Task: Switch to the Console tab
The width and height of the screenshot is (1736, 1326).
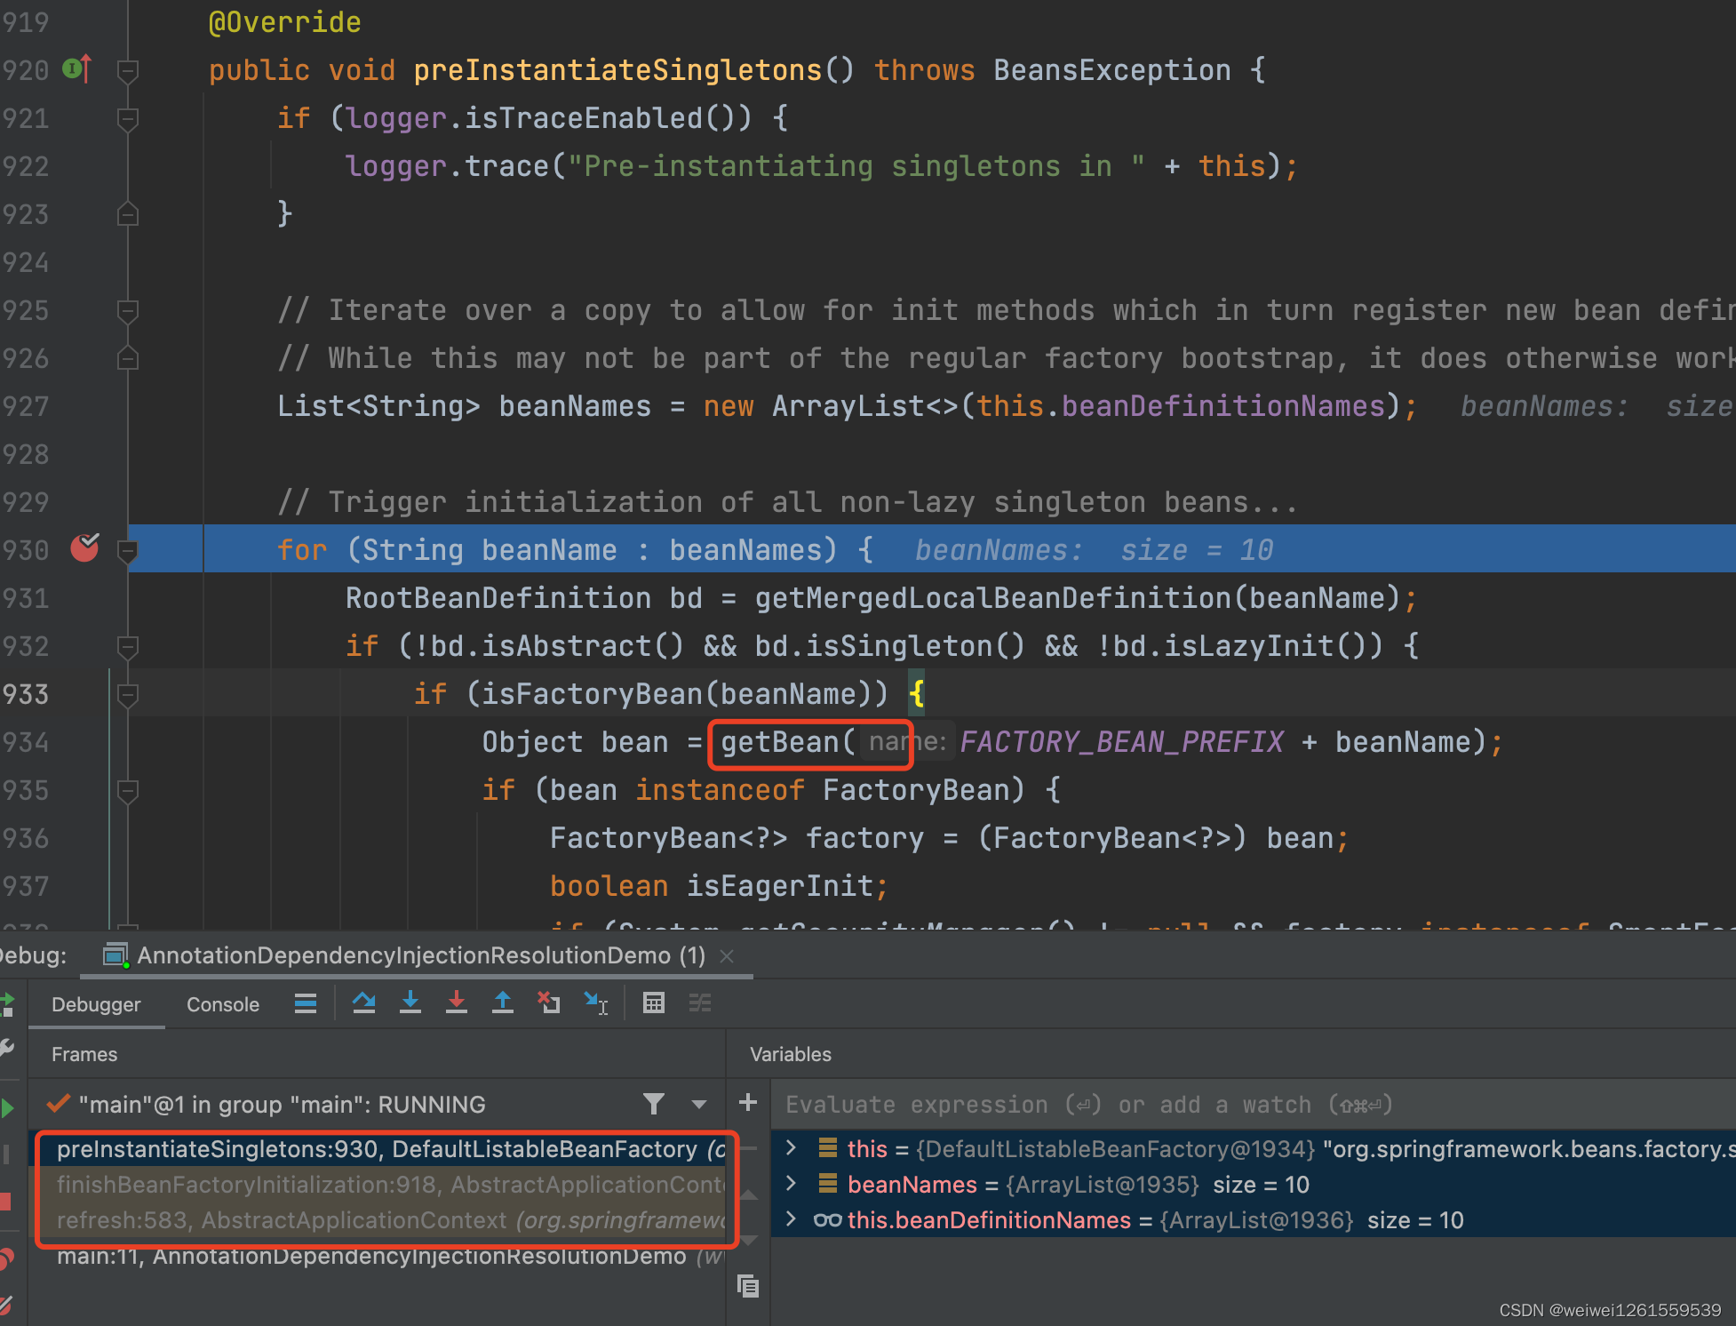Action: (222, 1004)
